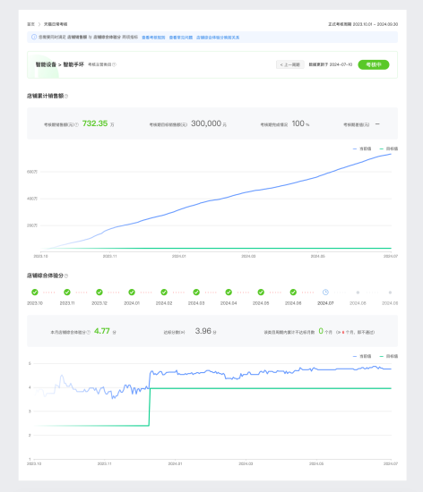This screenshot has width=423, height=492.
Task: Toggle green target-value legend in sales chart
Action: tap(389, 148)
